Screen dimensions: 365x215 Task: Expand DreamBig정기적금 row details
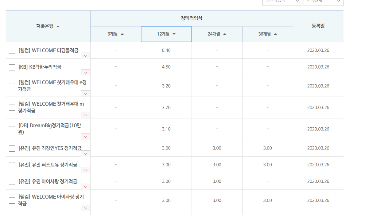tap(86, 137)
